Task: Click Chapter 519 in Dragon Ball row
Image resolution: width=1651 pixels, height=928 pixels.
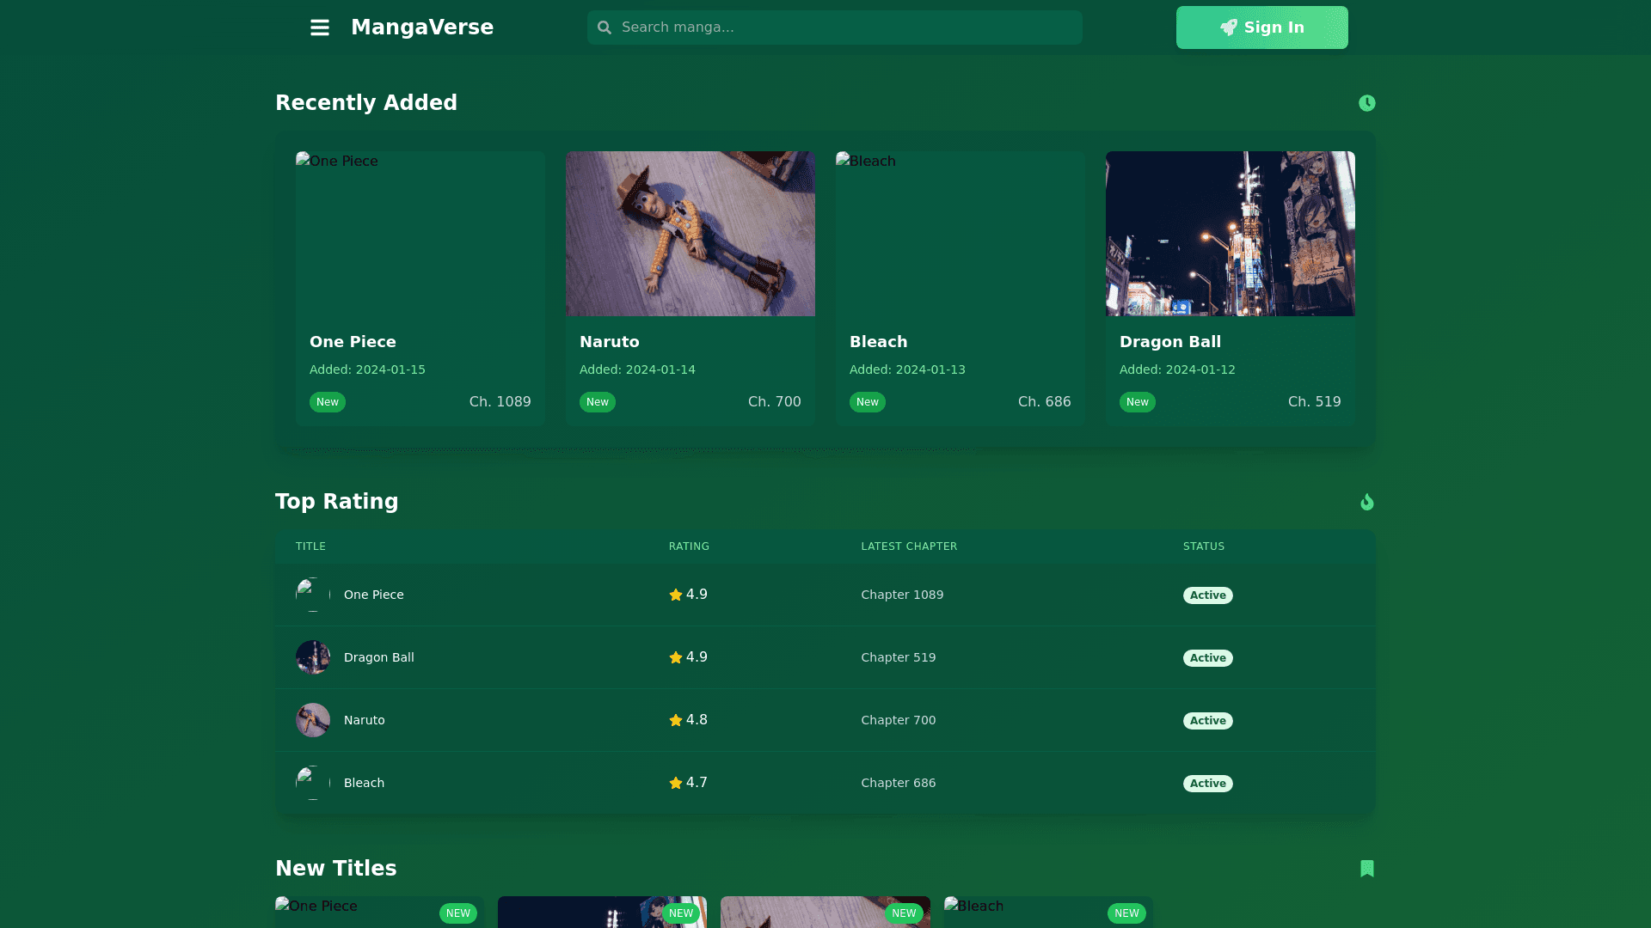Action: point(898,657)
